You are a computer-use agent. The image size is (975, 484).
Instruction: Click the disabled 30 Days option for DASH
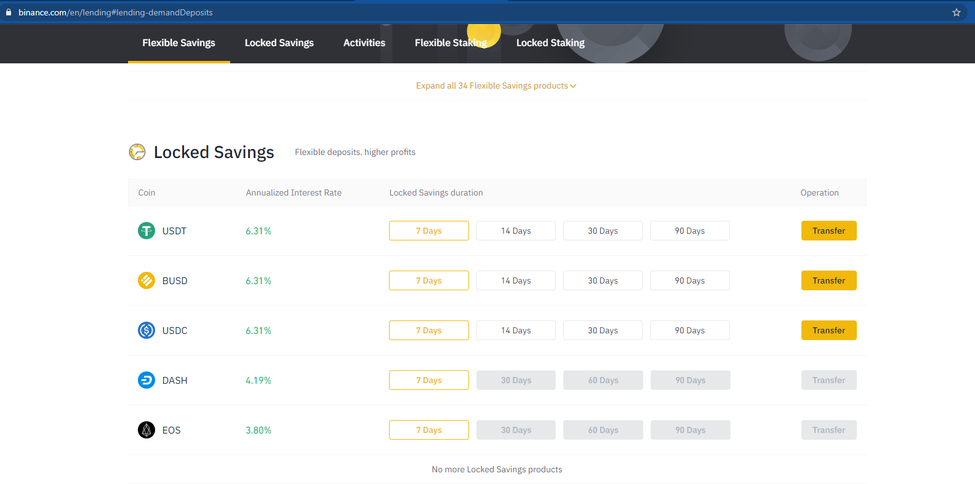coord(516,380)
